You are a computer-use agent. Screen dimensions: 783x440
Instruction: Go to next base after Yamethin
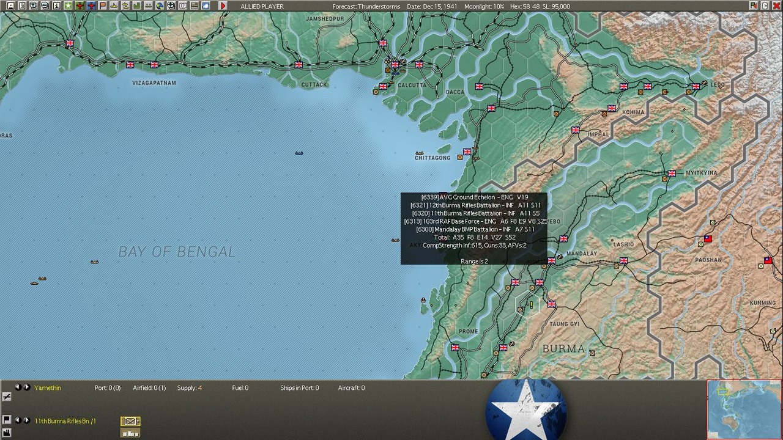[27, 387]
